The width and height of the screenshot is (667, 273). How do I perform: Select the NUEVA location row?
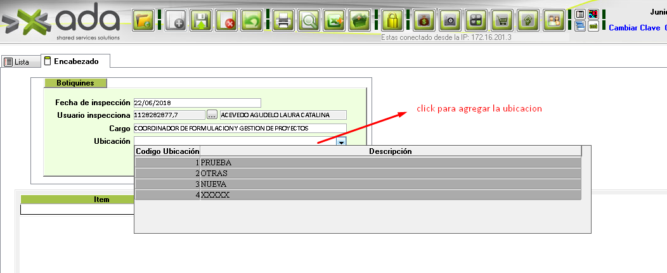pyautogui.click(x=358, y=184)
